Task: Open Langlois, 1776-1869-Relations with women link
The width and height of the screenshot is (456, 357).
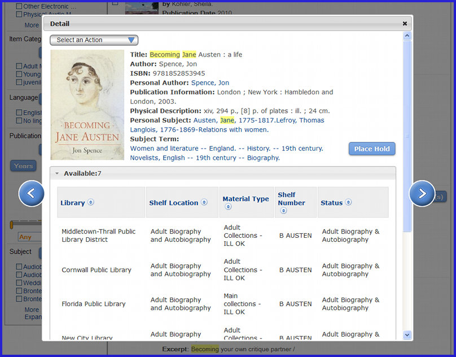Action: click(199, 129)
